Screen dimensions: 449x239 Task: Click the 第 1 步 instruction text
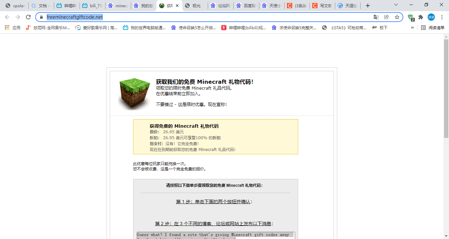(x=214, y=202)
